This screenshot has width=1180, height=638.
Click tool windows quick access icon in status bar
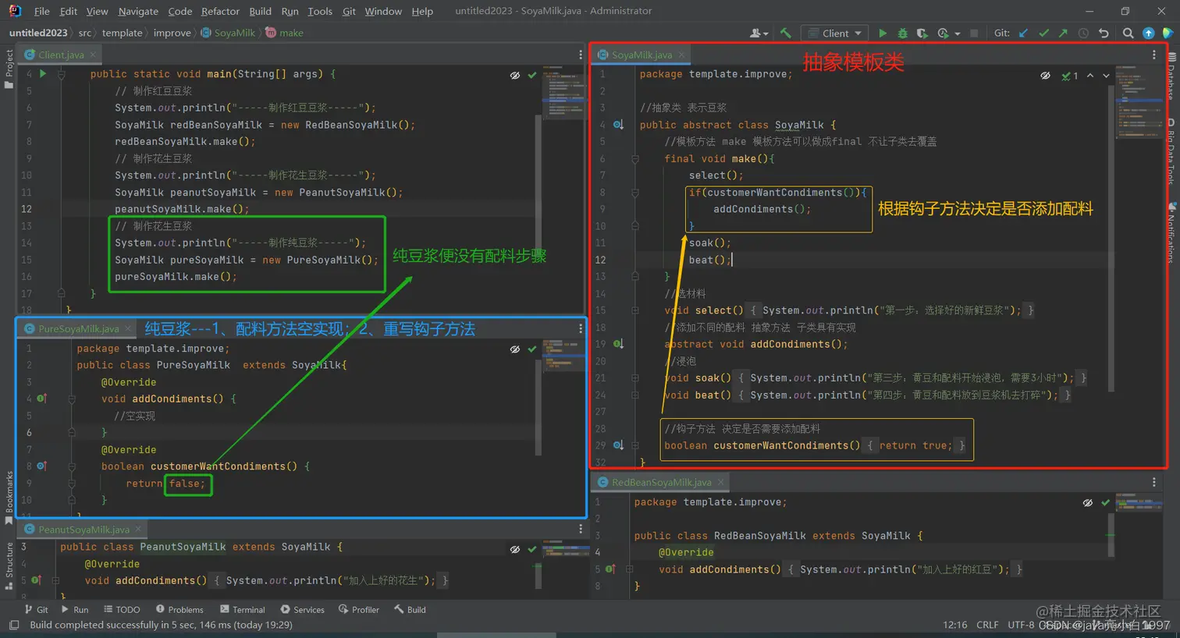tap(13, 625)
